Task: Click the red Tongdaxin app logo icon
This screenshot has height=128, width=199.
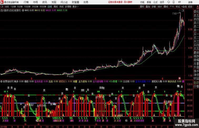Action: [2, 2]
